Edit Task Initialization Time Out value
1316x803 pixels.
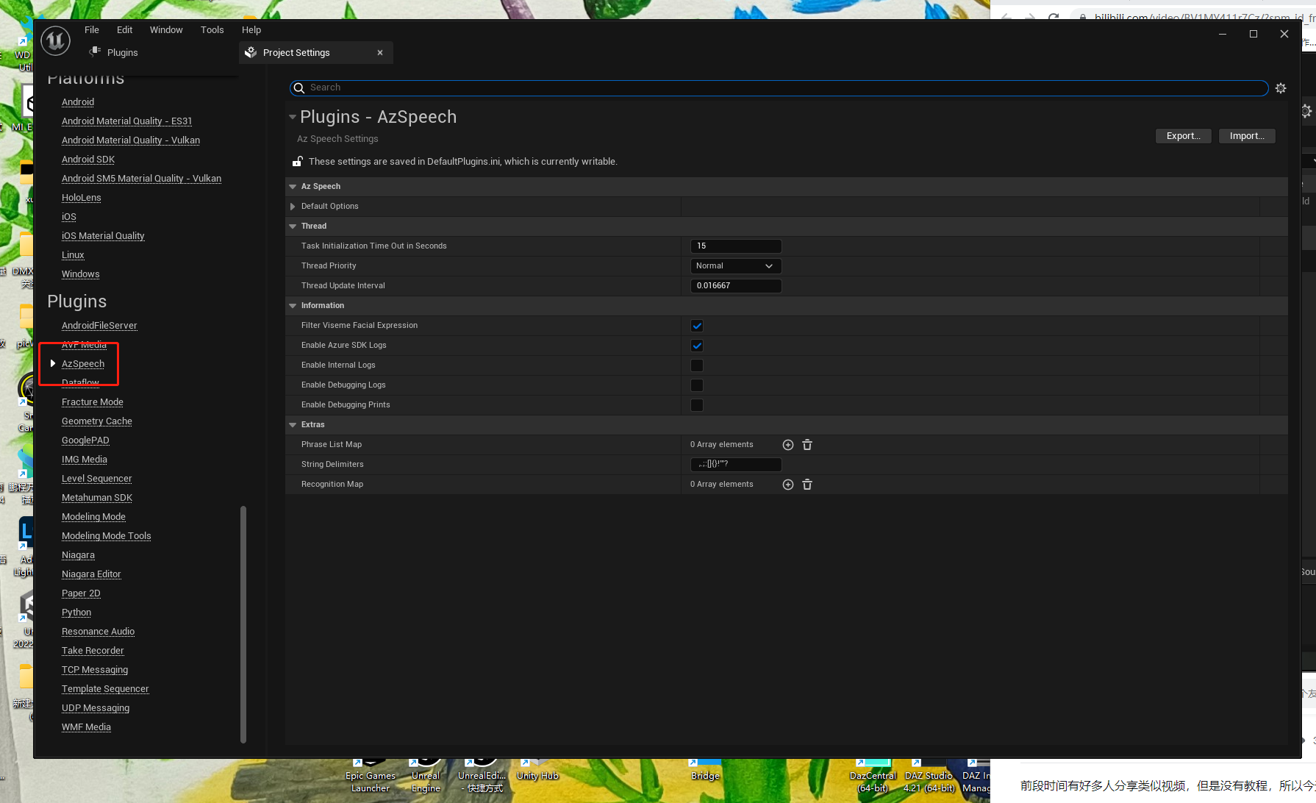point(736,246)
